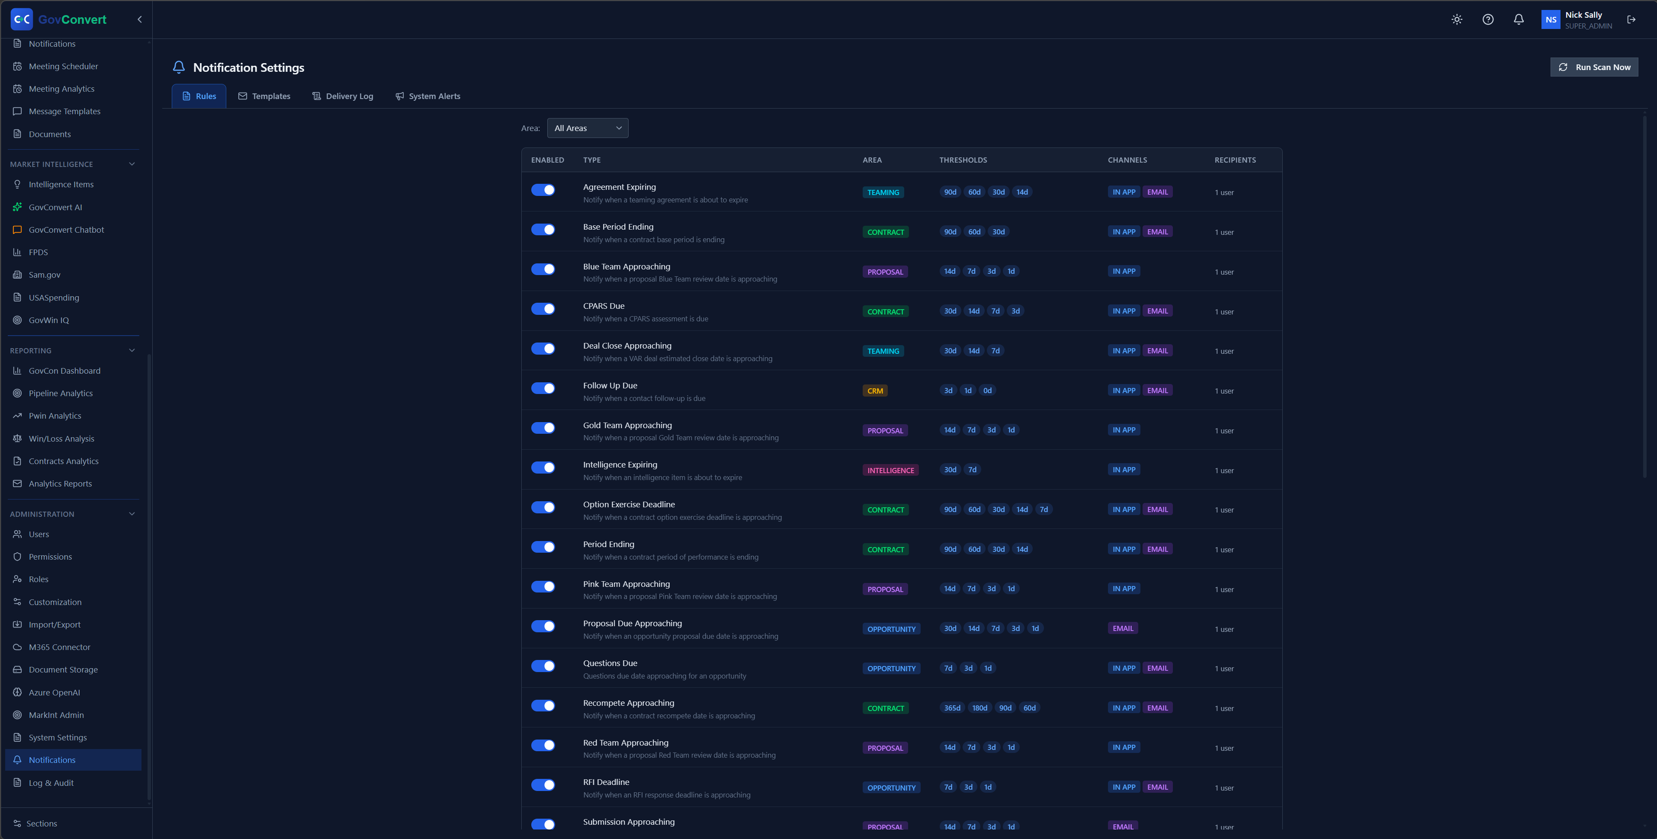
Task: Collapse the Reporting section
Action: [132, 350]
